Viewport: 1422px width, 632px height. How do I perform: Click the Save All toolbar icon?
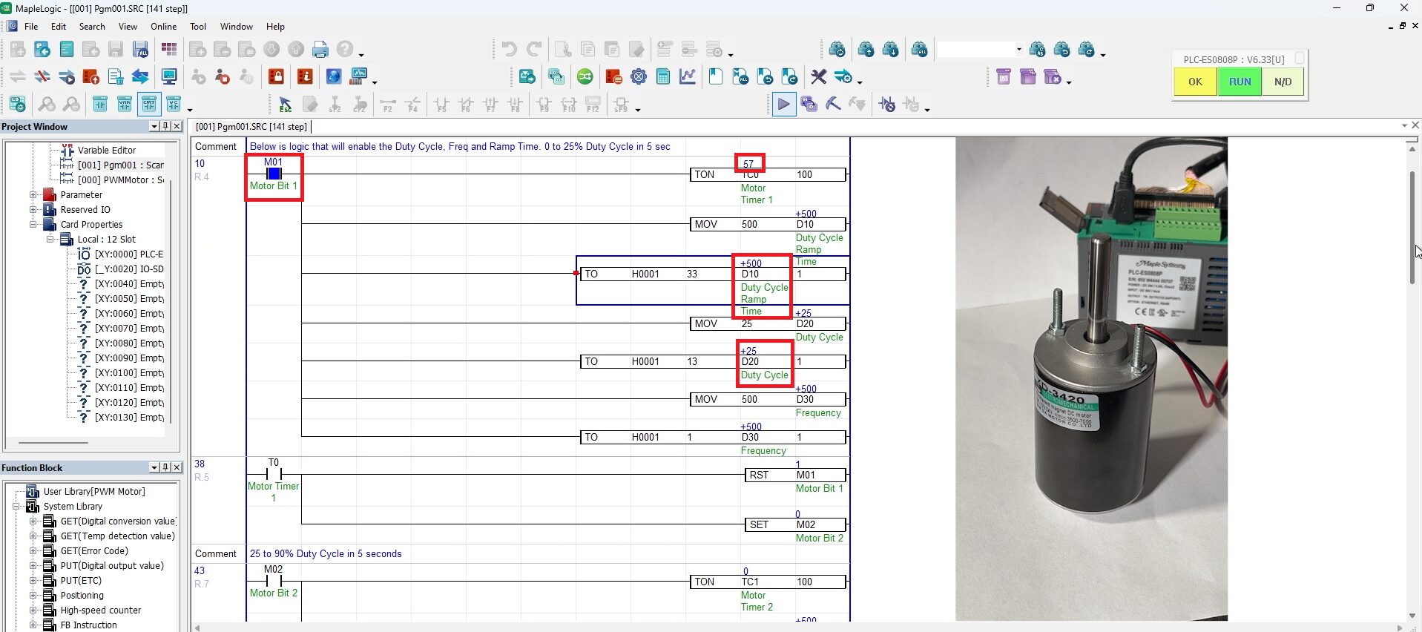140,50
